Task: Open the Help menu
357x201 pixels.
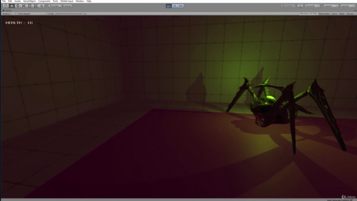Action: click(89, 1)
